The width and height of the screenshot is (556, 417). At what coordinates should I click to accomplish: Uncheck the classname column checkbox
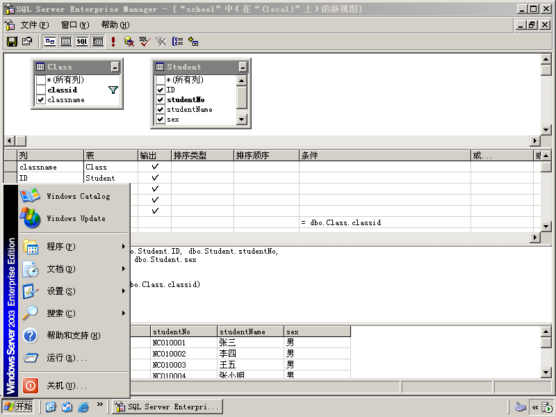[41, 99]
